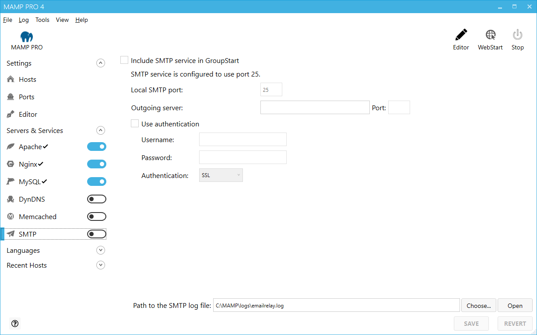
Task: Enable the SMTP service switch
Action: (97, 234)
